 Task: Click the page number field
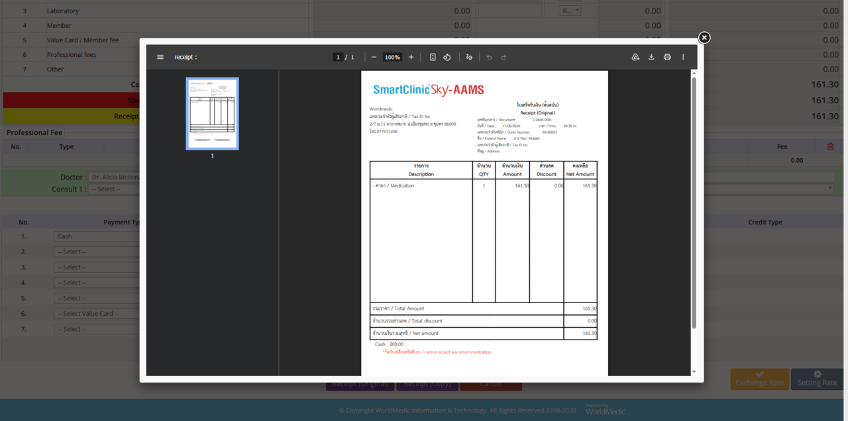tap(338, 57)
